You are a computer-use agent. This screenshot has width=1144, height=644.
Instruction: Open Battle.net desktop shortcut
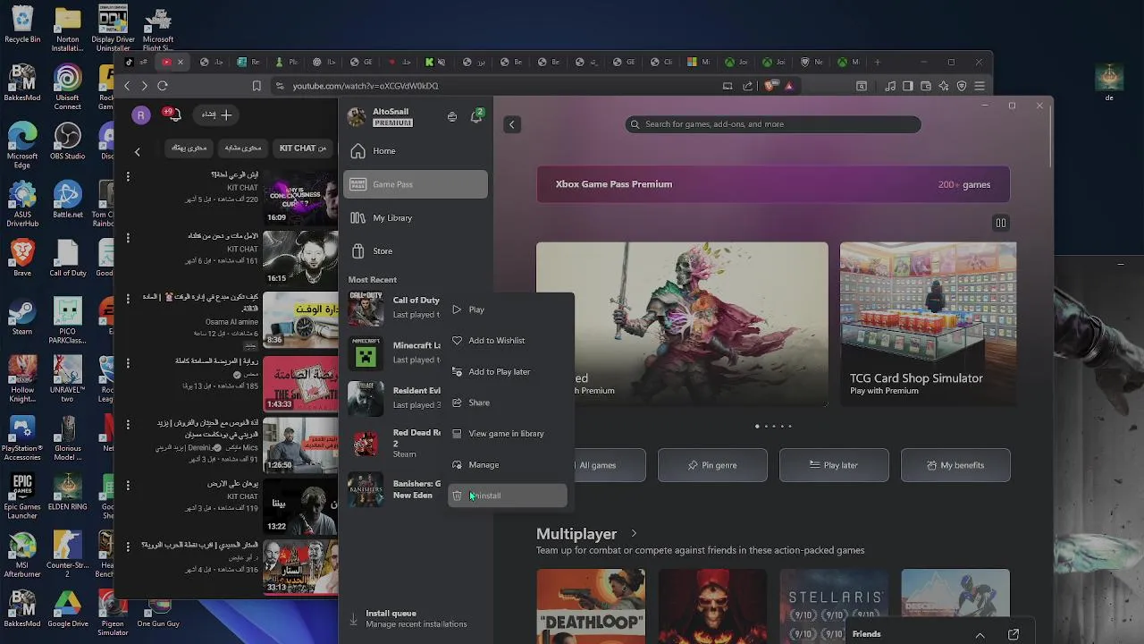(x=68, y=200)
